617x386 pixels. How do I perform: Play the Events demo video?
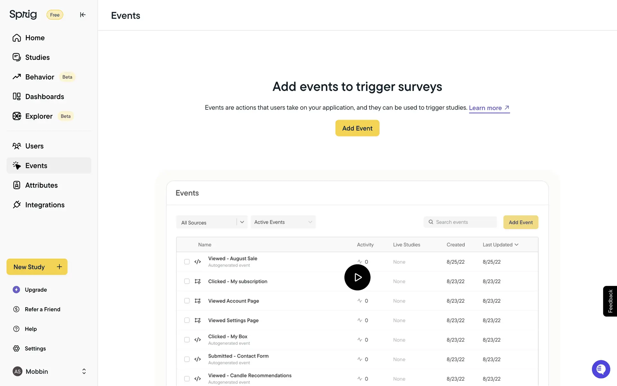(357, 277)
